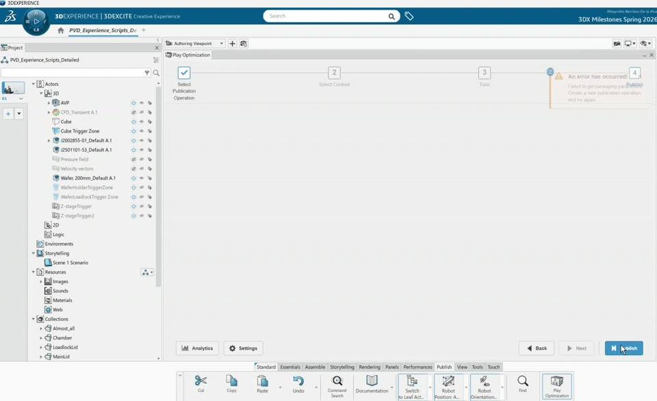Open dropdown next to add button
The image size is (657, 401).
click(x=19, y=114)
